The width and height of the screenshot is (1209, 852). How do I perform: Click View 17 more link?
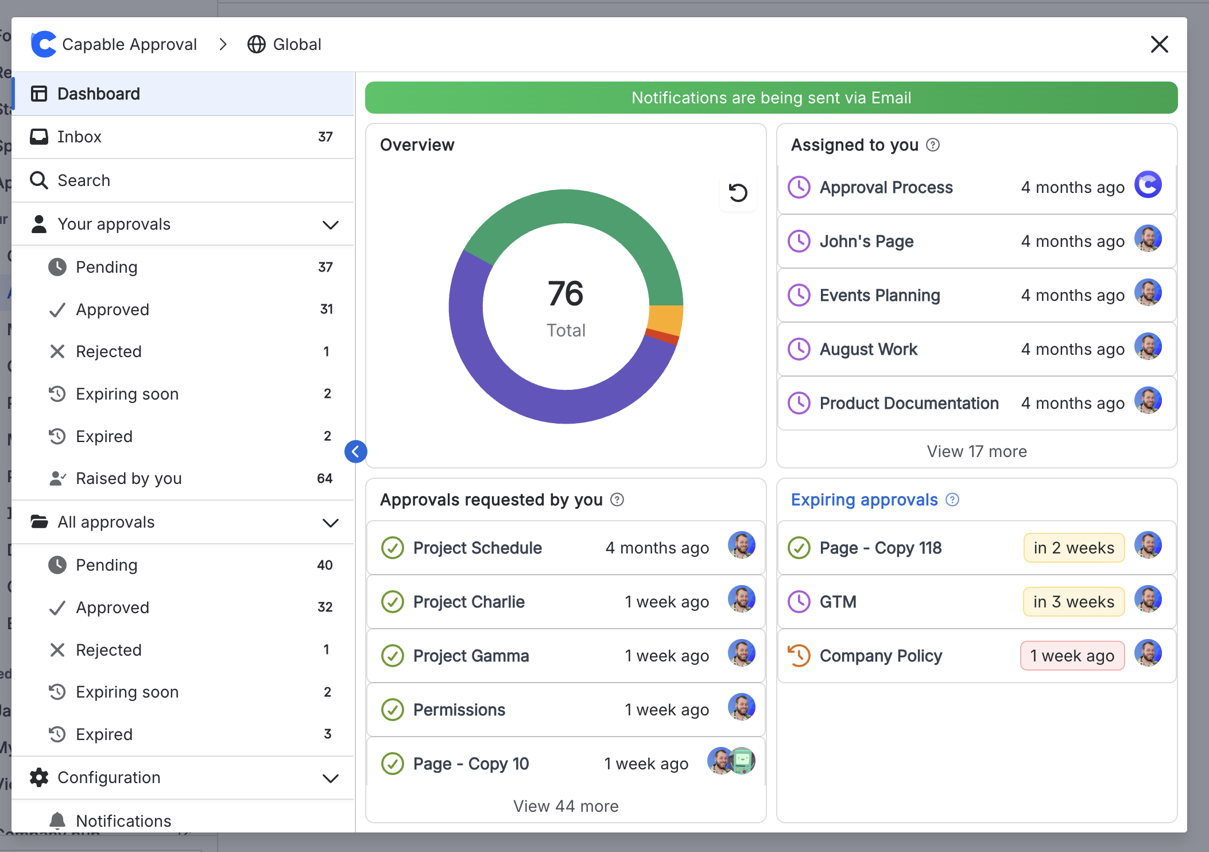tap(976, 452)
